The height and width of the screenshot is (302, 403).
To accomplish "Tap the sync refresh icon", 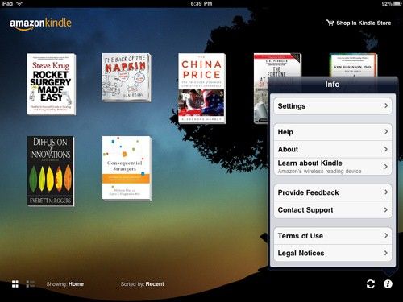I will click(371, 283).
